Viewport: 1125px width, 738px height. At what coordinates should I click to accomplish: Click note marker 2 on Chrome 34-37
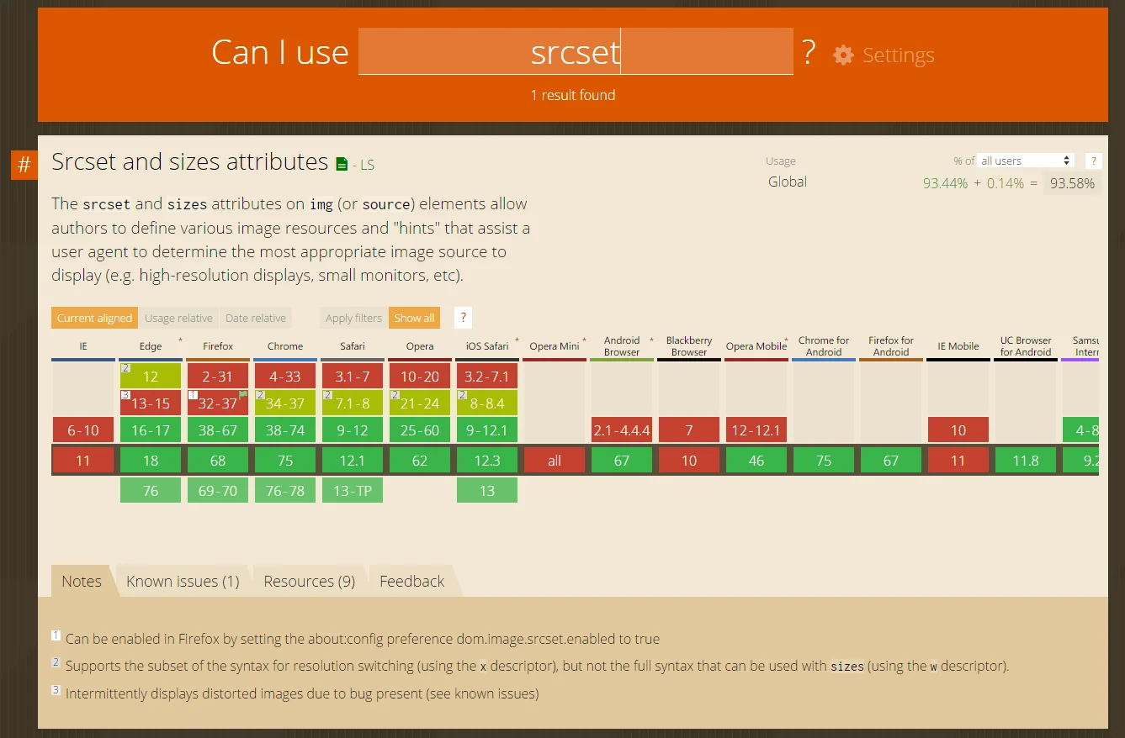(260, 395)
